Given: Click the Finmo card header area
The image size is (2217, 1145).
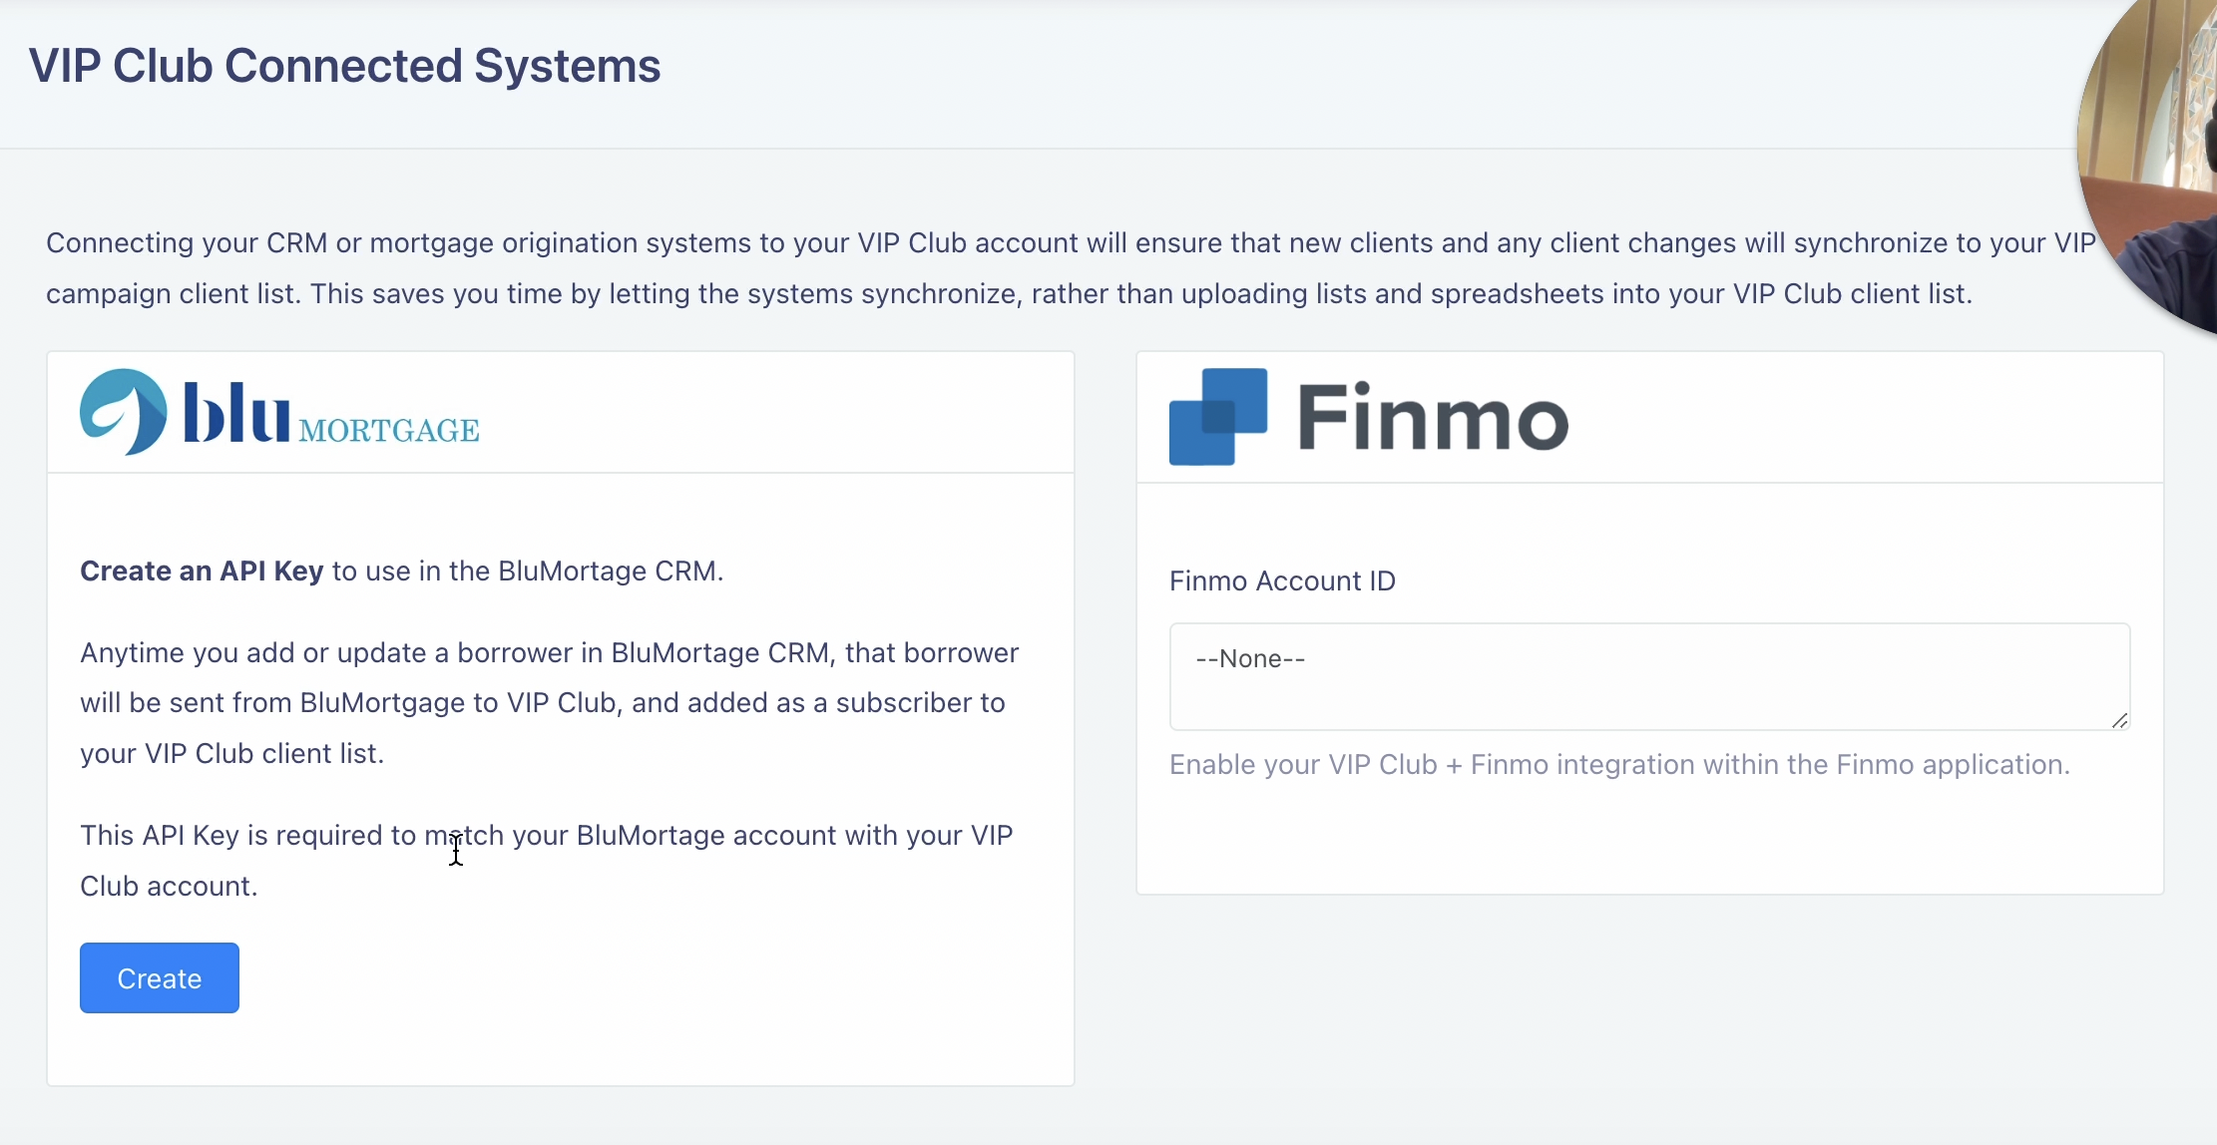Looking at the screenshot, I should click(1866, 417).
